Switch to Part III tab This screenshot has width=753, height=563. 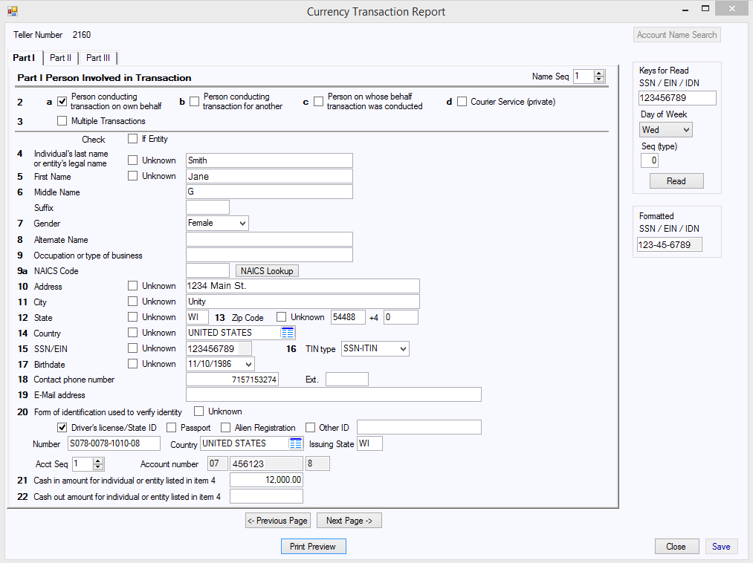tap(98, 58)
